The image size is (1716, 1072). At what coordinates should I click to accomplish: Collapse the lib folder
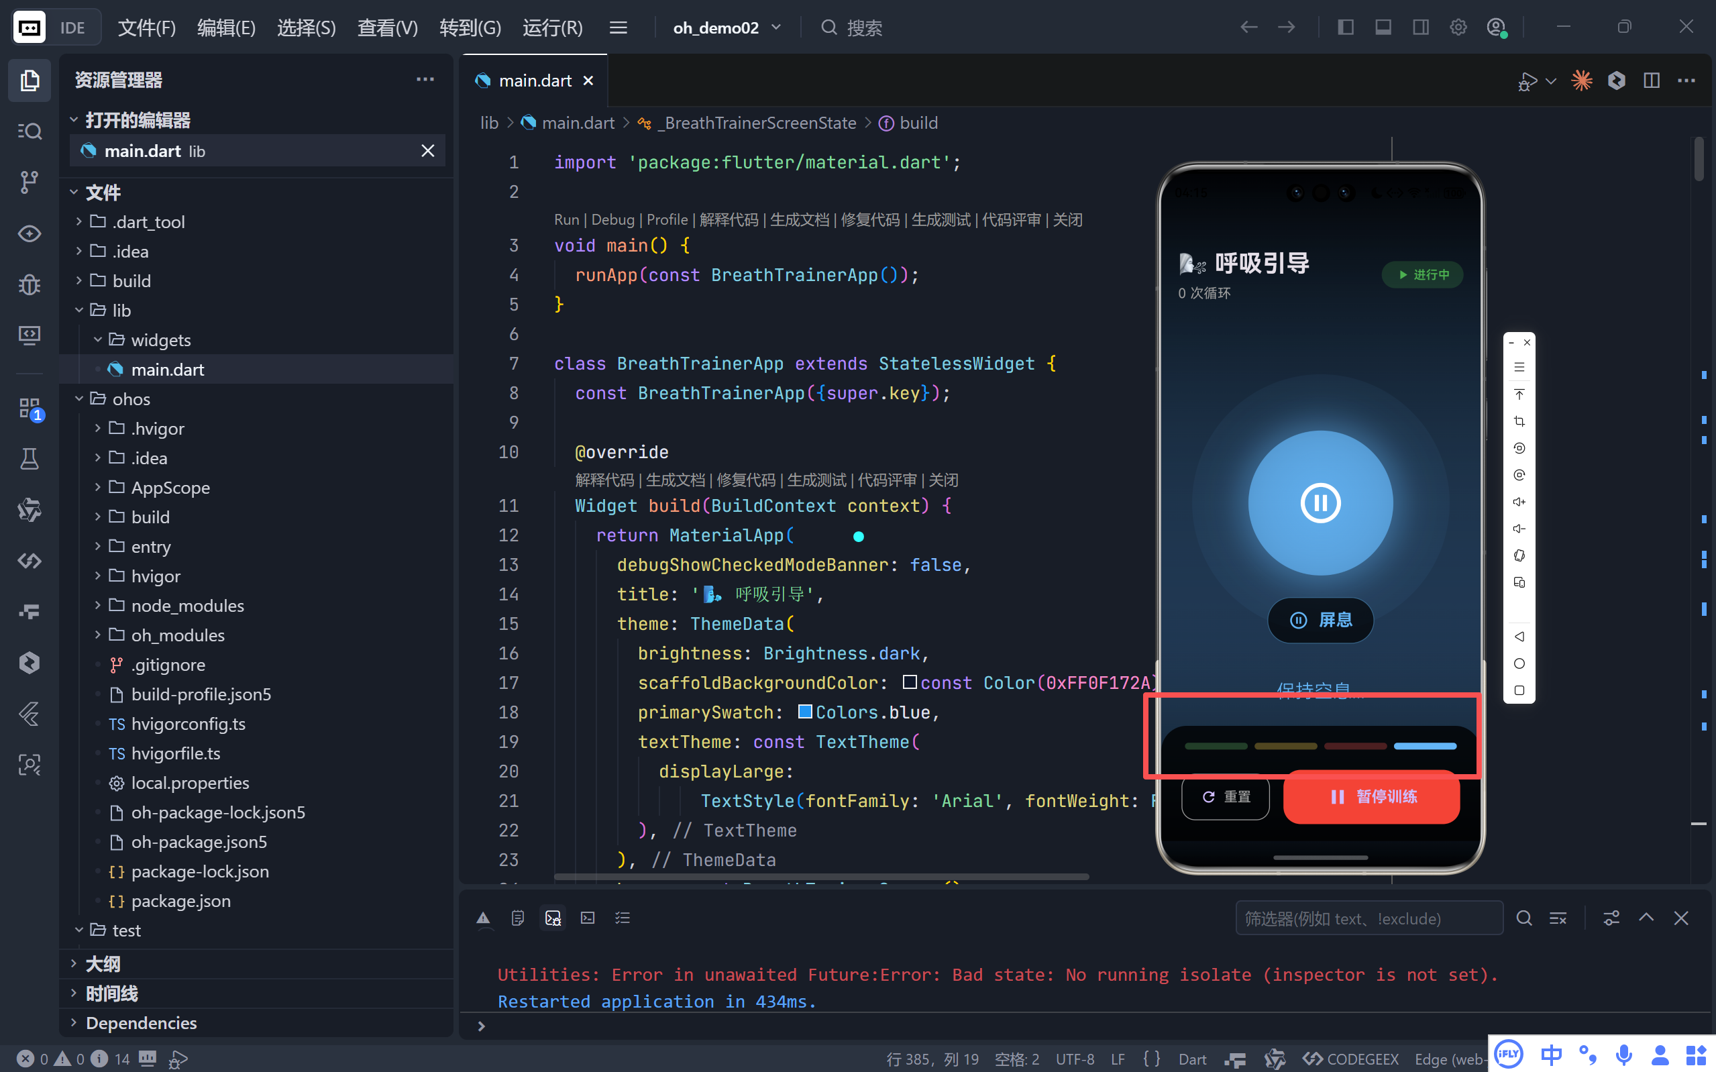point(79,311)
